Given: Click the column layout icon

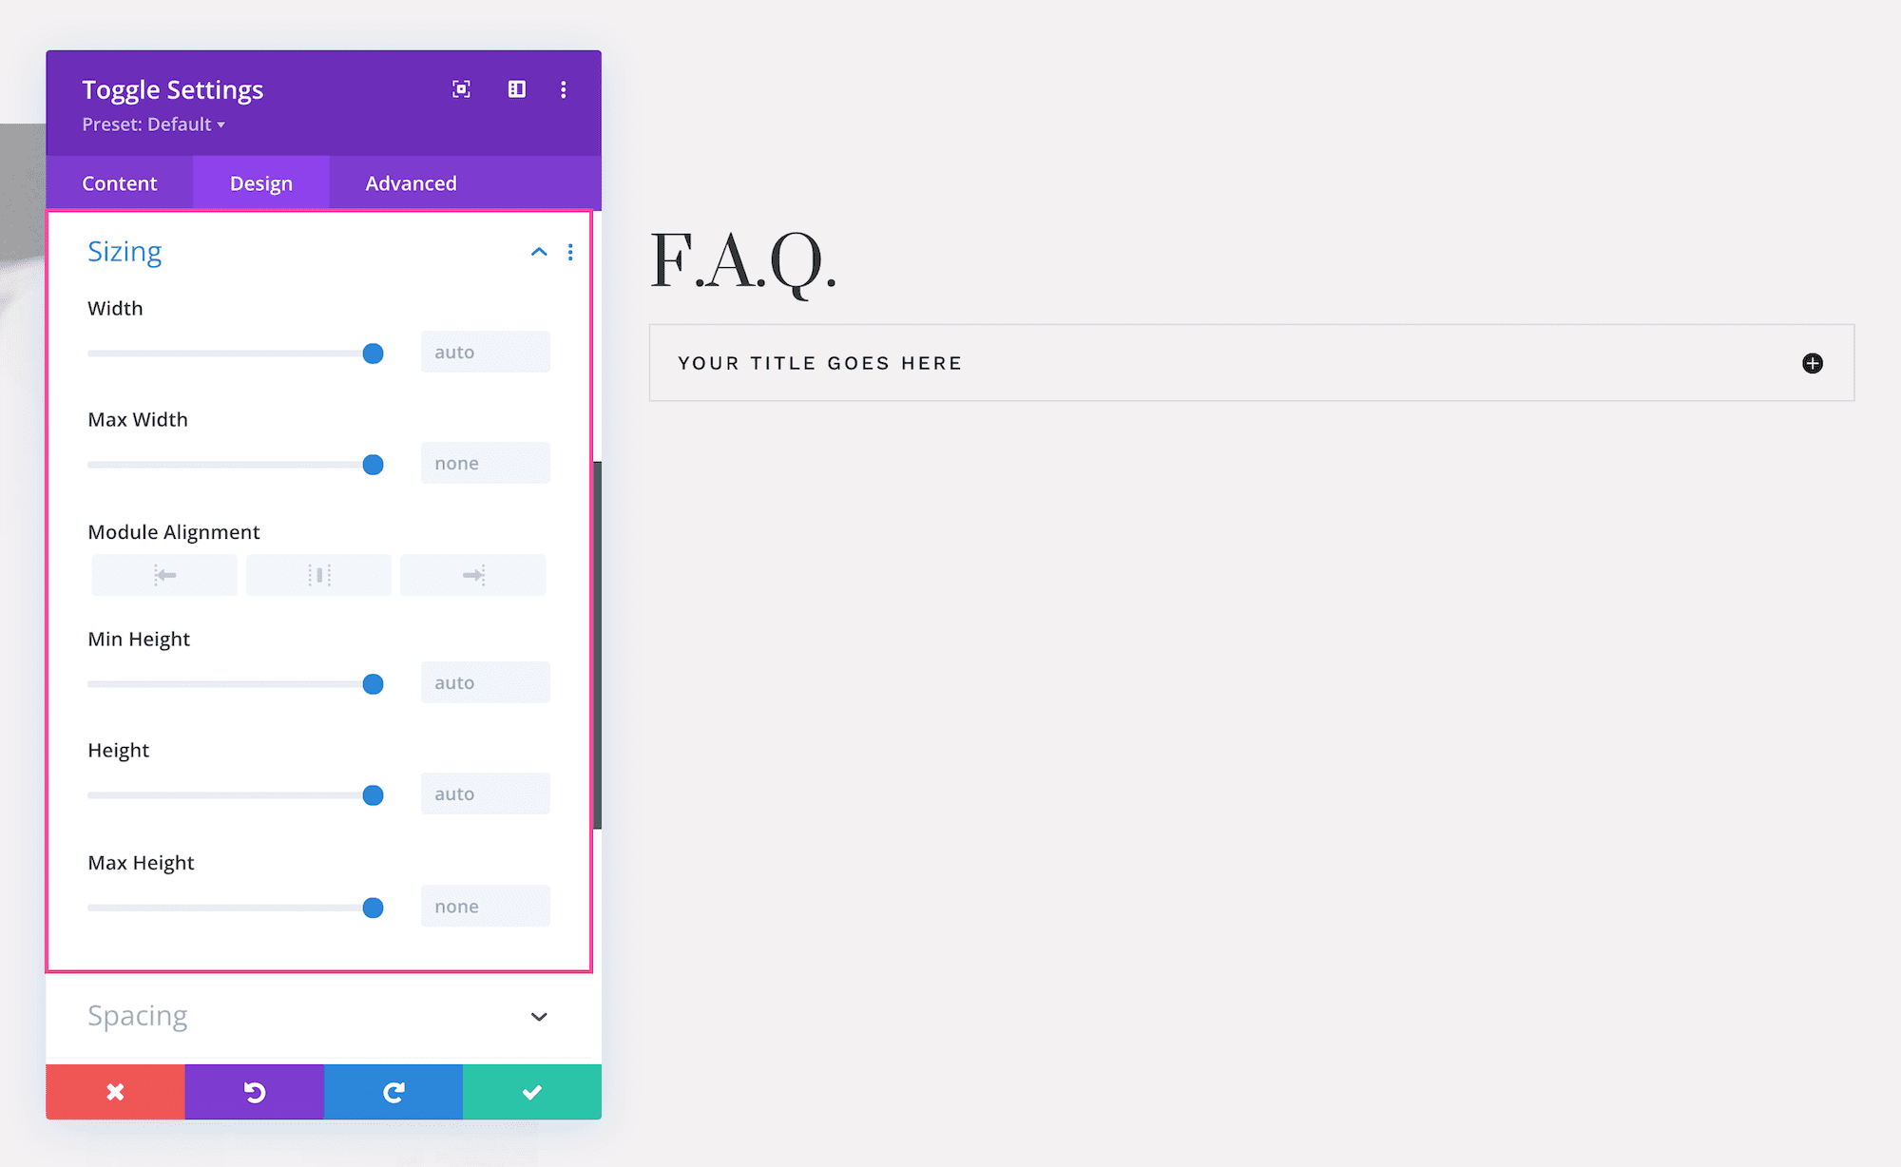Looking at the screenshot, I should 516,89.
